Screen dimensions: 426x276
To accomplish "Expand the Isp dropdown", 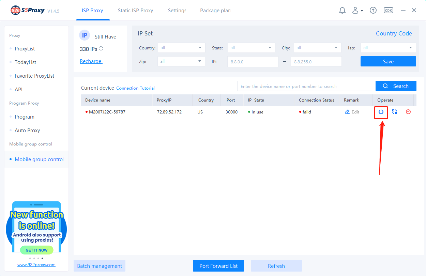I will [388, 48].
